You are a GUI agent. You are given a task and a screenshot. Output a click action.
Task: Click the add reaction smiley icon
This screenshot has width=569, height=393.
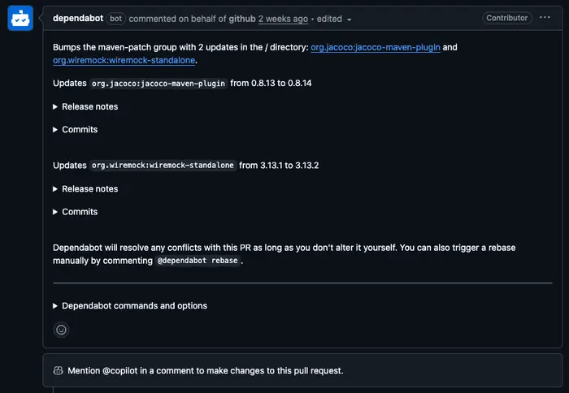[61, 330]
